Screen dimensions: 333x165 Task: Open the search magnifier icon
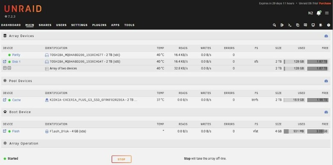tap(275, 25)
